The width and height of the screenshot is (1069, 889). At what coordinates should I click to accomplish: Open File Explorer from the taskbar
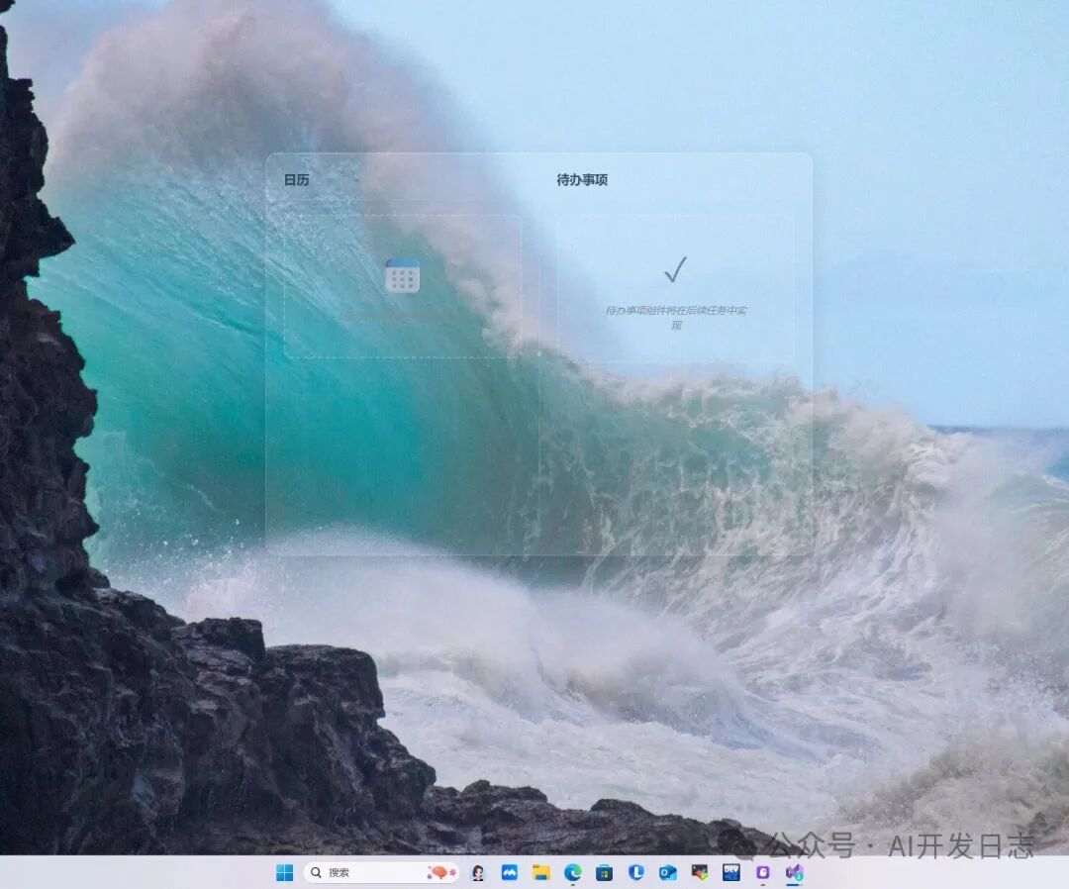[x=541, y=872]
